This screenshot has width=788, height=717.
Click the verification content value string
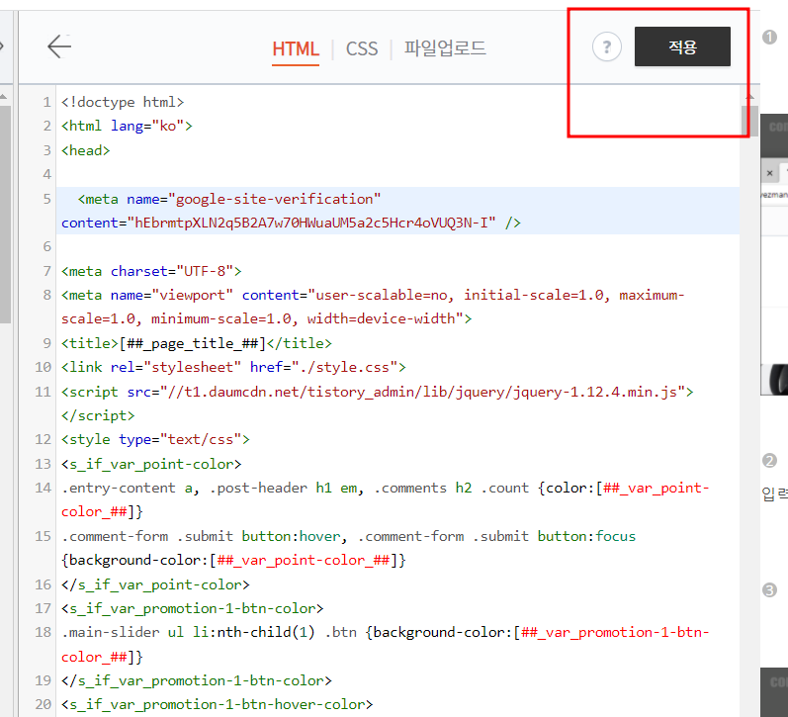coord(311,223)
